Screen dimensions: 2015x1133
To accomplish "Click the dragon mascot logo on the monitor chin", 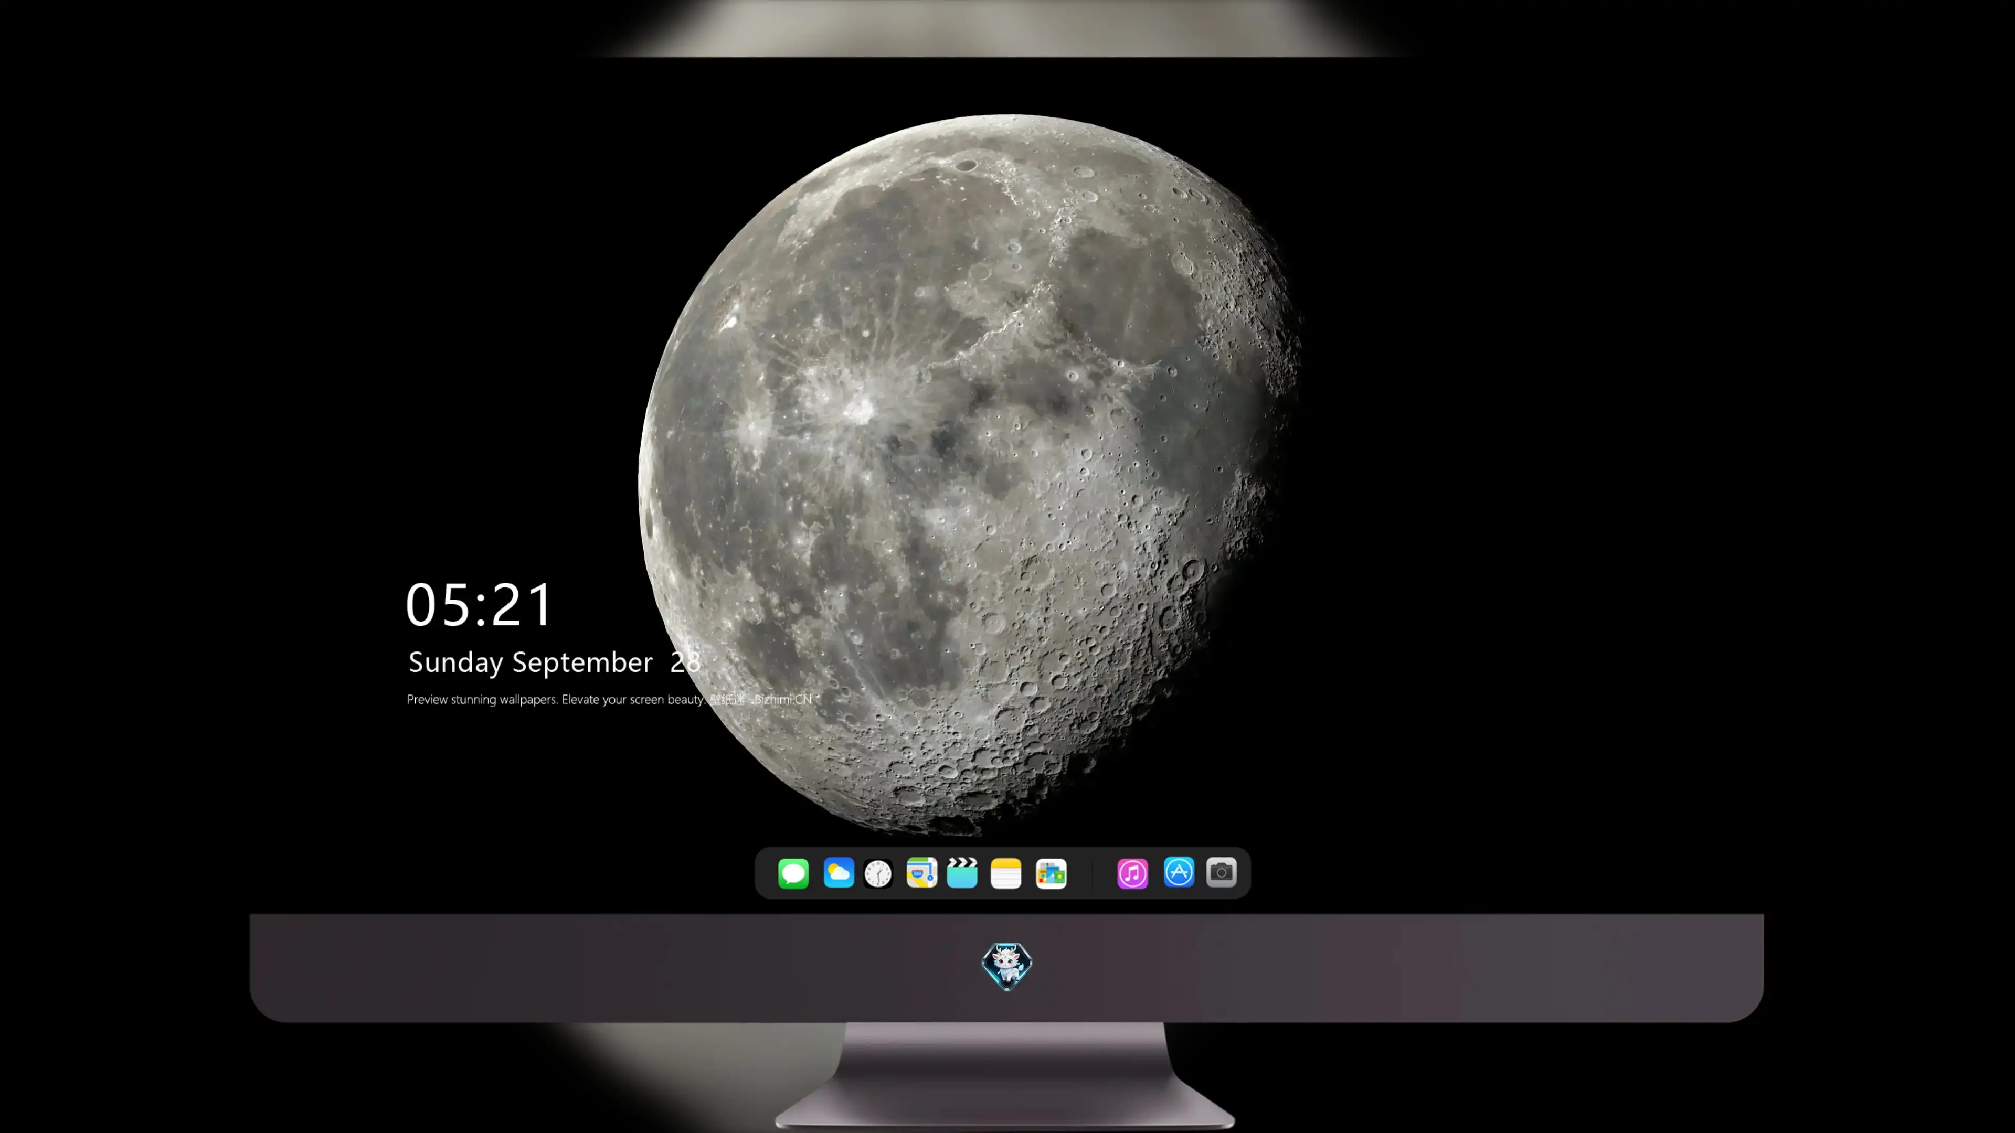I will click(x=1007, y=966).
